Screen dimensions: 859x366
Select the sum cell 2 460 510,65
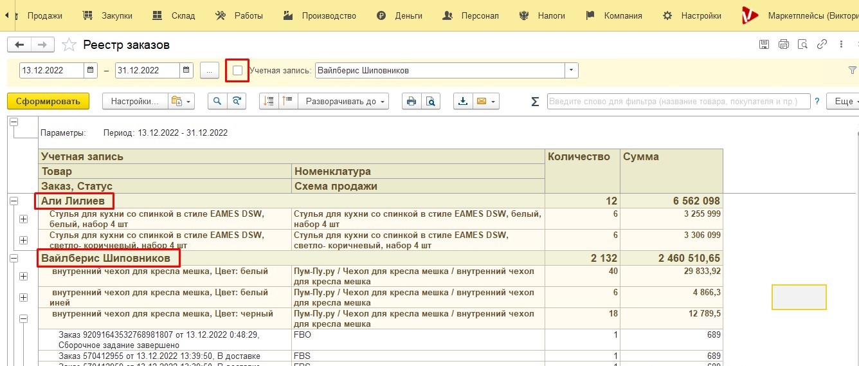click(x=672, y=258)
